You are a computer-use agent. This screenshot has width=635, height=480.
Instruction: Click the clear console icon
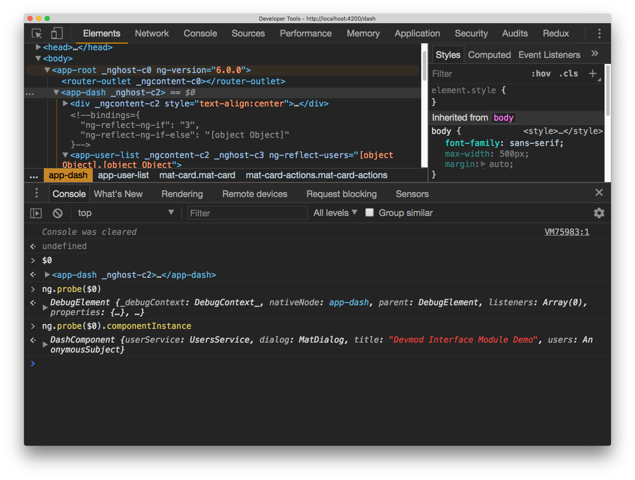click(x=58, y=213)
